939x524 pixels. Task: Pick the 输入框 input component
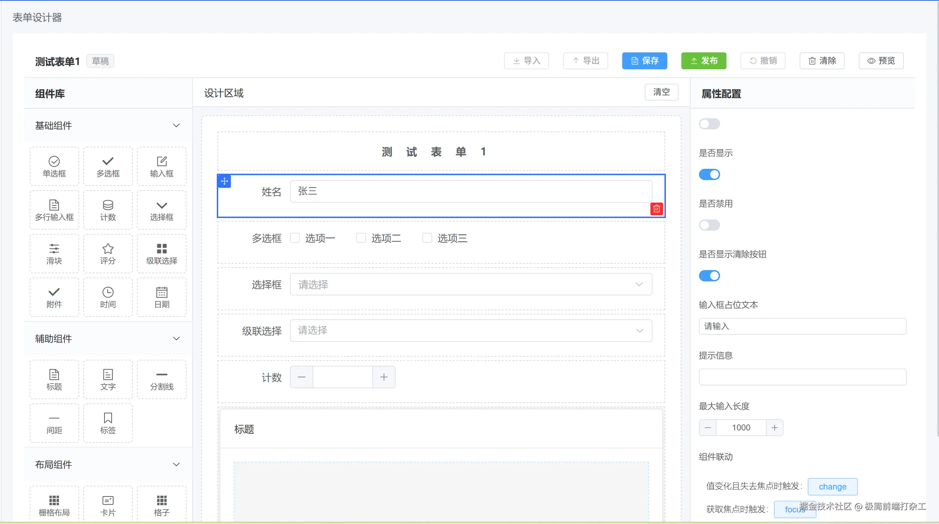[162, 167]
